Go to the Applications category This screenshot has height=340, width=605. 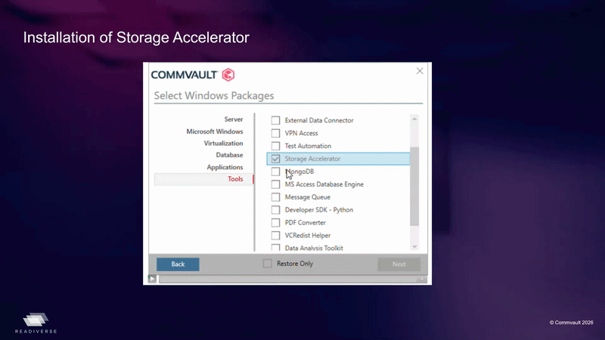[225, 167]
